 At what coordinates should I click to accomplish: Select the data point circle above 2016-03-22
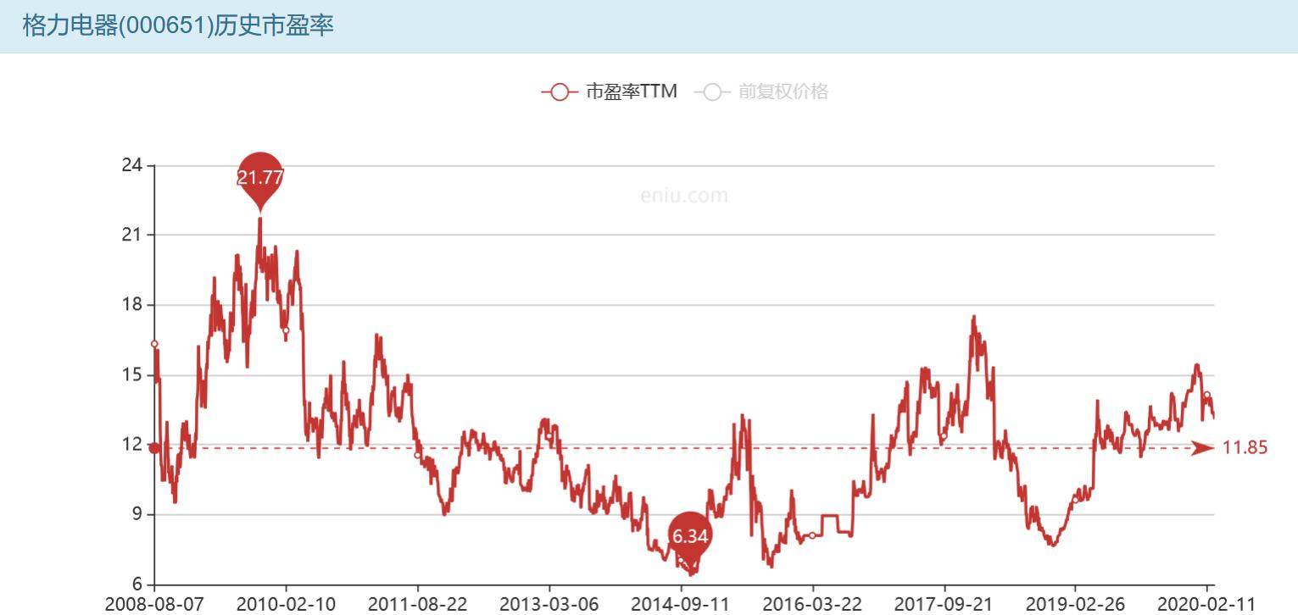tap(812, 535)
